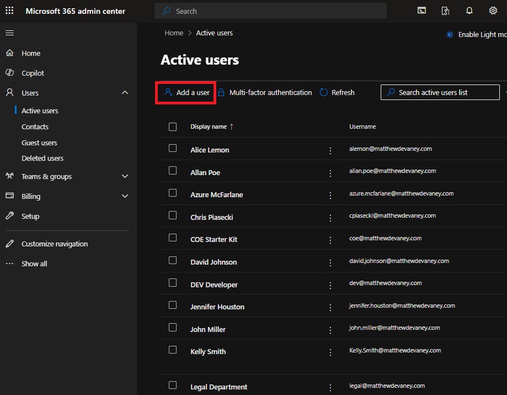Open the Cloud Shell terminal icon
This screenshot has width=507, height=395.
pyautogui.click(x=421, y=10)
